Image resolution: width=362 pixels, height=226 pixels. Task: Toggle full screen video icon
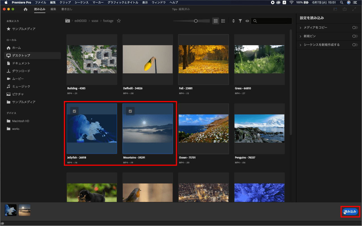click(354, 9)
